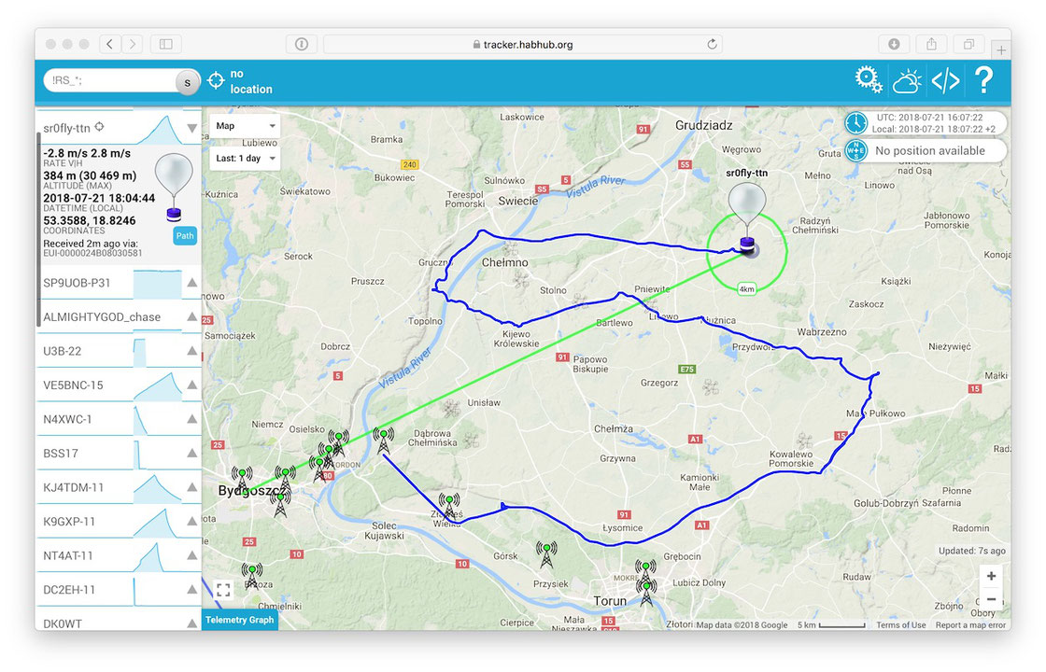Select the BSS17 vehicle row
Viewport: 1046px width, 672px height.
click(119, 454)
